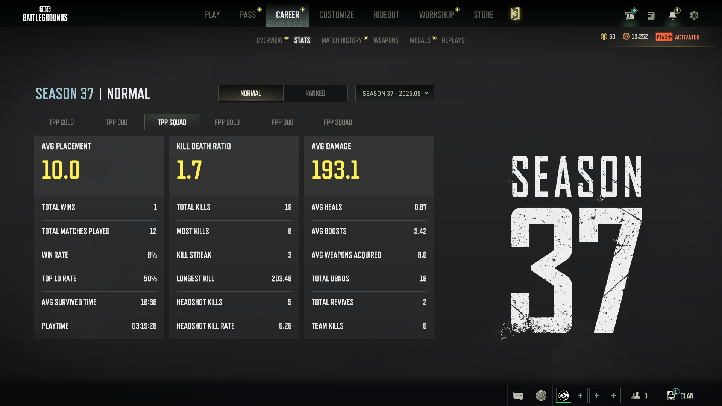Open the radar icon in bottom bar
The height and width of the screenshot is (406, 722).
(541, 395)
